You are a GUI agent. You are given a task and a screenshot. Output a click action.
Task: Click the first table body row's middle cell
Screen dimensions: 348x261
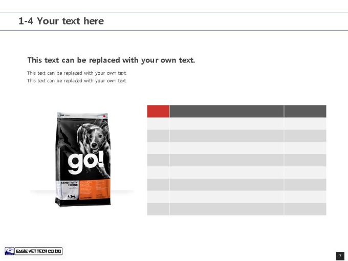[x=227, y=124]
